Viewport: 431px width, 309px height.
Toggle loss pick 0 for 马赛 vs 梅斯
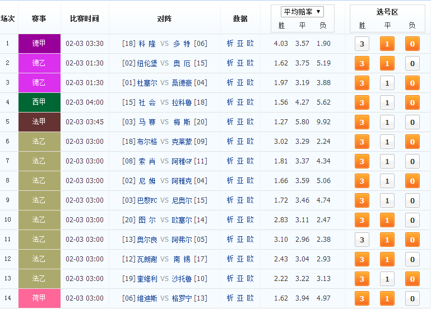point(412,123)
